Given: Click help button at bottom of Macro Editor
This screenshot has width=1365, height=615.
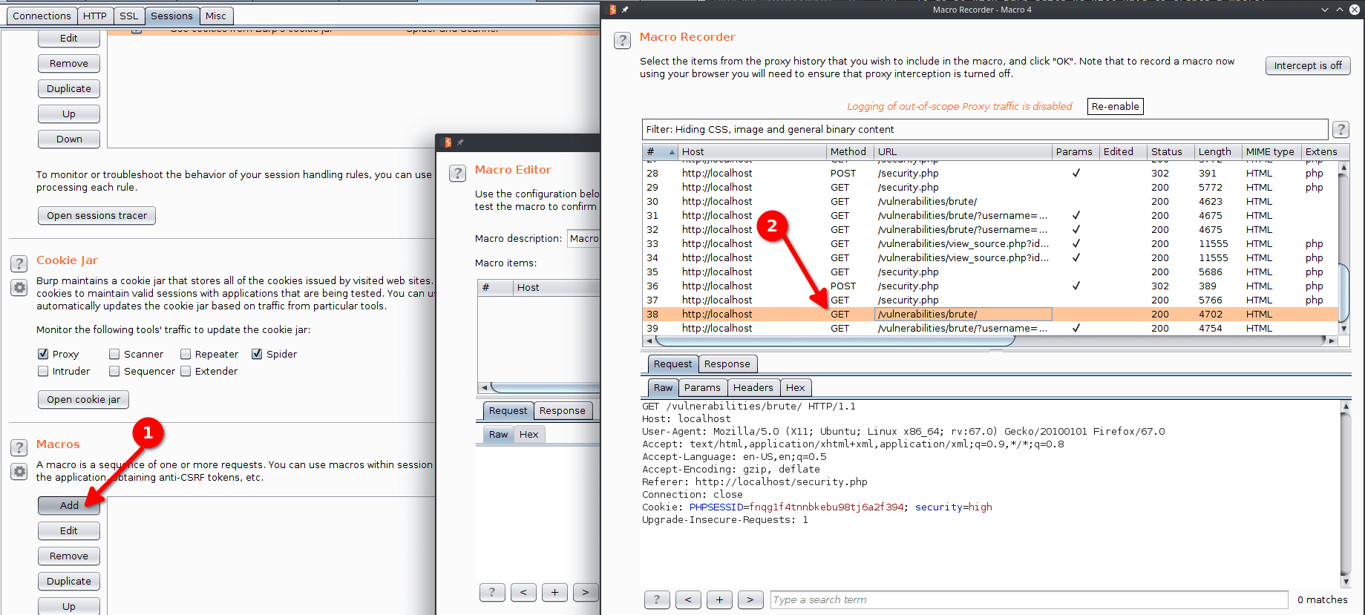Looking at the screenshot, I should (492, 592).
